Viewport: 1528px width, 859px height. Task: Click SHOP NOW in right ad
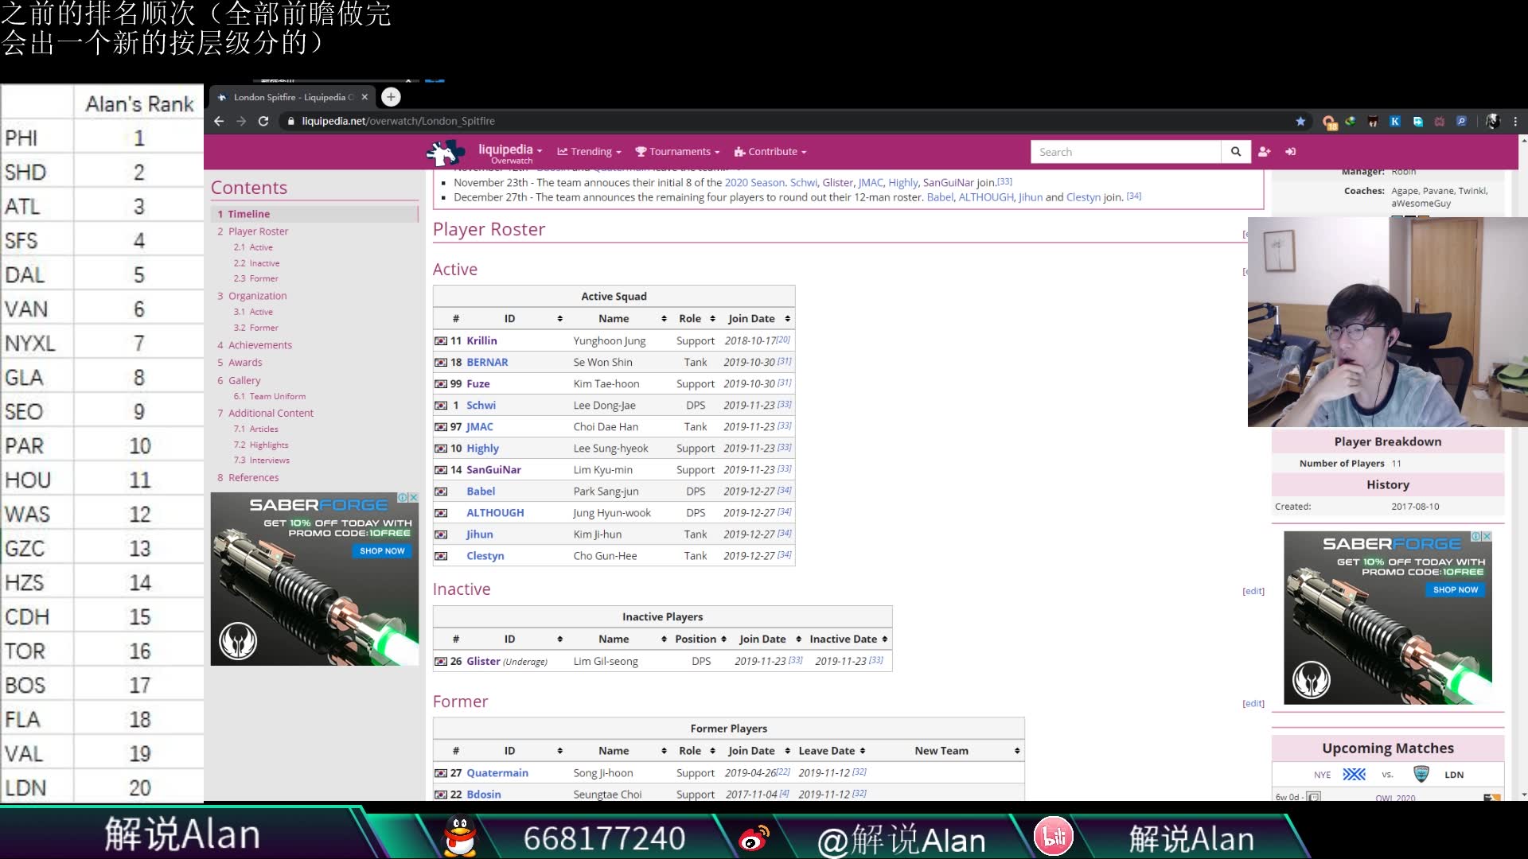click(x=1456, y=589)
